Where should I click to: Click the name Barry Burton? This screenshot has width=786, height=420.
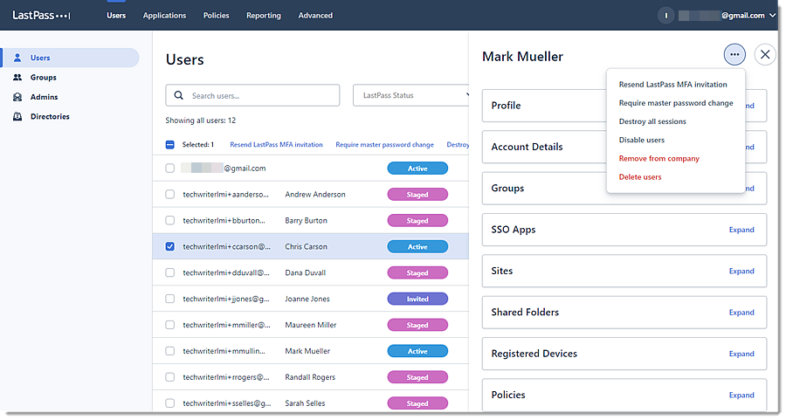click(x=306, y=221)
